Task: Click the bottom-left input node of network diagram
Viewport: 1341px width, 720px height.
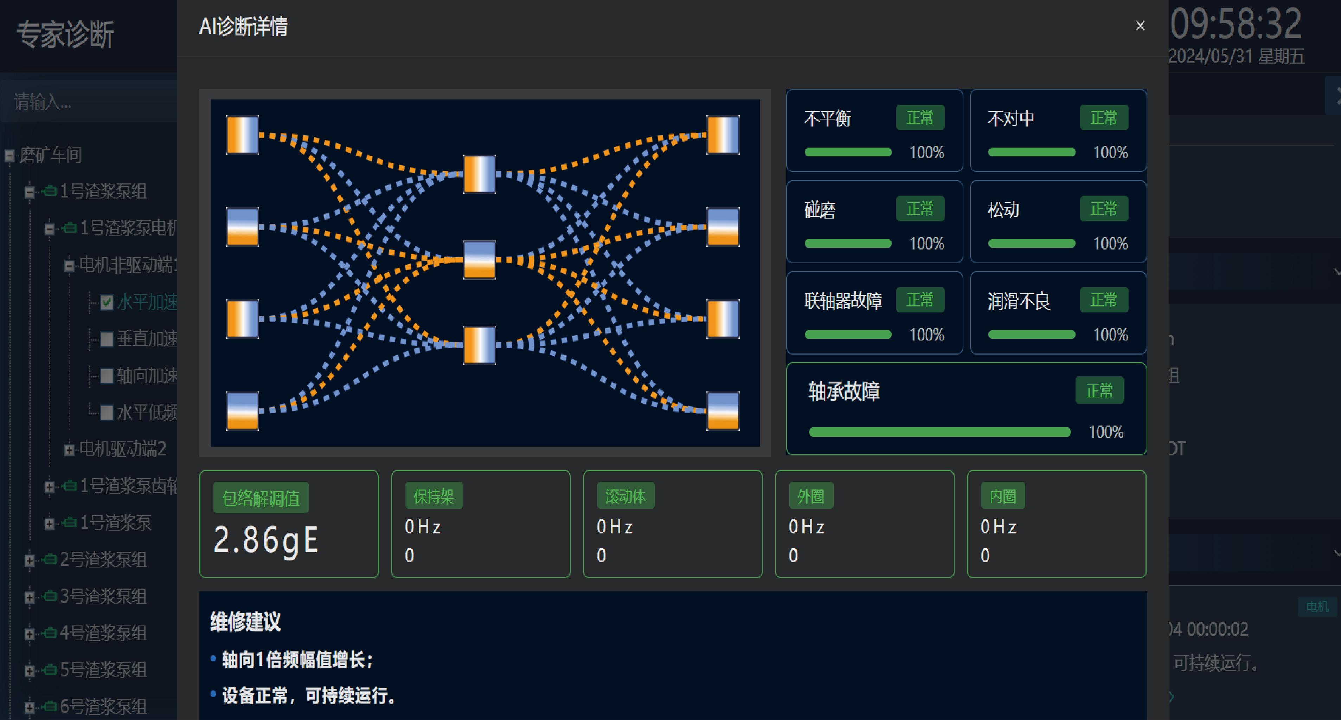Action: [243, 411]
